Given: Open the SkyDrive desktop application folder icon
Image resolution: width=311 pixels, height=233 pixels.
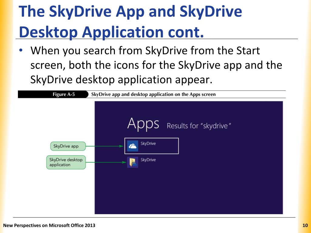Looking at the screenshot, I should (132, 162).
